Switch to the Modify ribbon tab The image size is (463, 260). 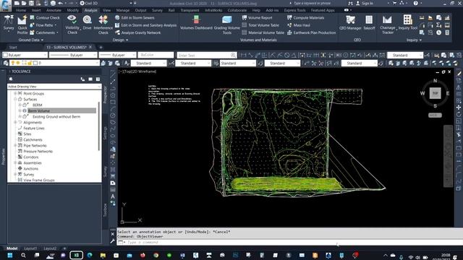coord(72,10)
